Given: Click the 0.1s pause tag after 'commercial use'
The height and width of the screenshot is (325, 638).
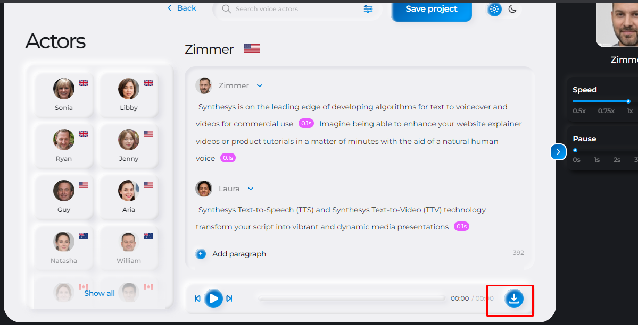Looking at the screenshot, I should click(x=306, y=124).
